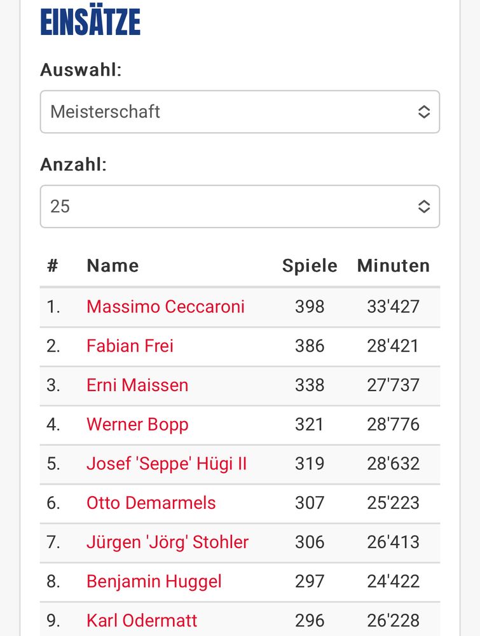Click Jürgen 'Jörg' Stohler's name
The height and width of the screenshot is (636, 480).
[167, 543]
